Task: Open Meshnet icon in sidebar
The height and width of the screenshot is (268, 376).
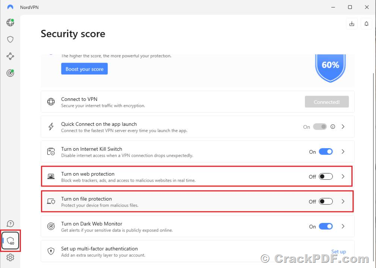Action: [x=10, y=56]
